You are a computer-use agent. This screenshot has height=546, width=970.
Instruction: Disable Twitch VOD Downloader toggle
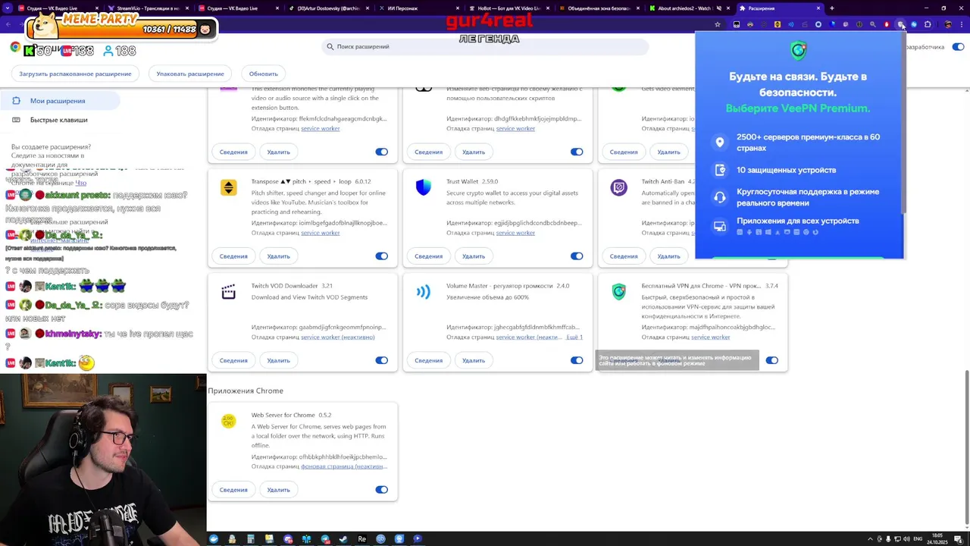[x=382, y=360]
